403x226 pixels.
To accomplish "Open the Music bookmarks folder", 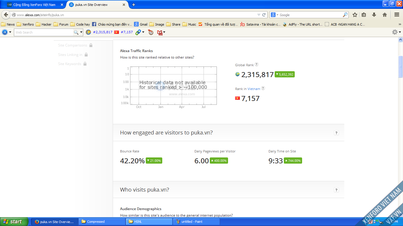I will (189, 24).
